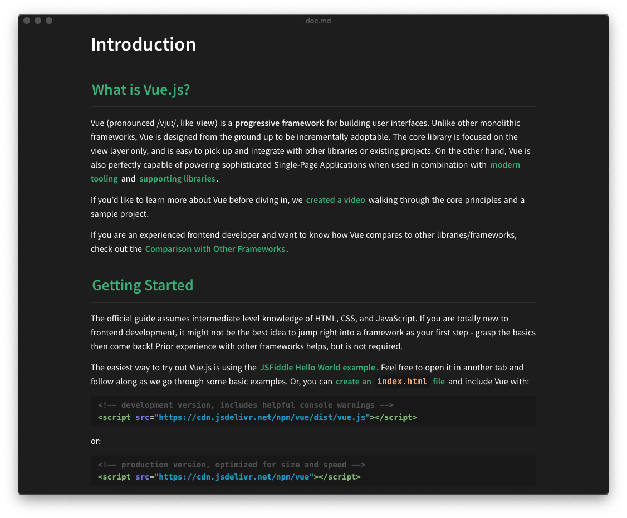Click the window zoom button
This screenshot has height=518, width=627.
(49, 21)
